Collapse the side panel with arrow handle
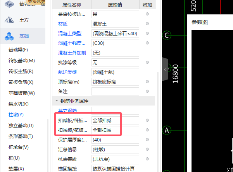Image resolution: width=233 pixels, height=172 pixels. coord(165,69)
